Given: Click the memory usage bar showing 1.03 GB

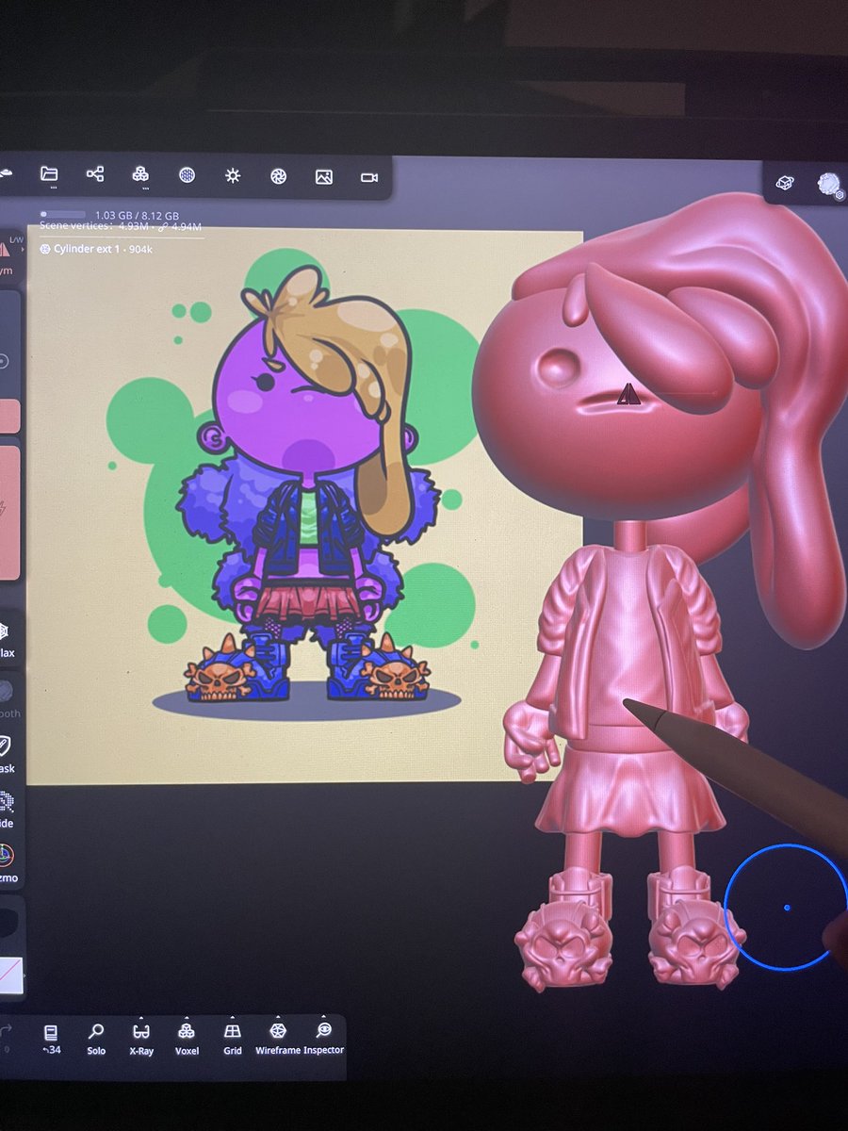Looking at the screenshot, I should coord(68,215).
